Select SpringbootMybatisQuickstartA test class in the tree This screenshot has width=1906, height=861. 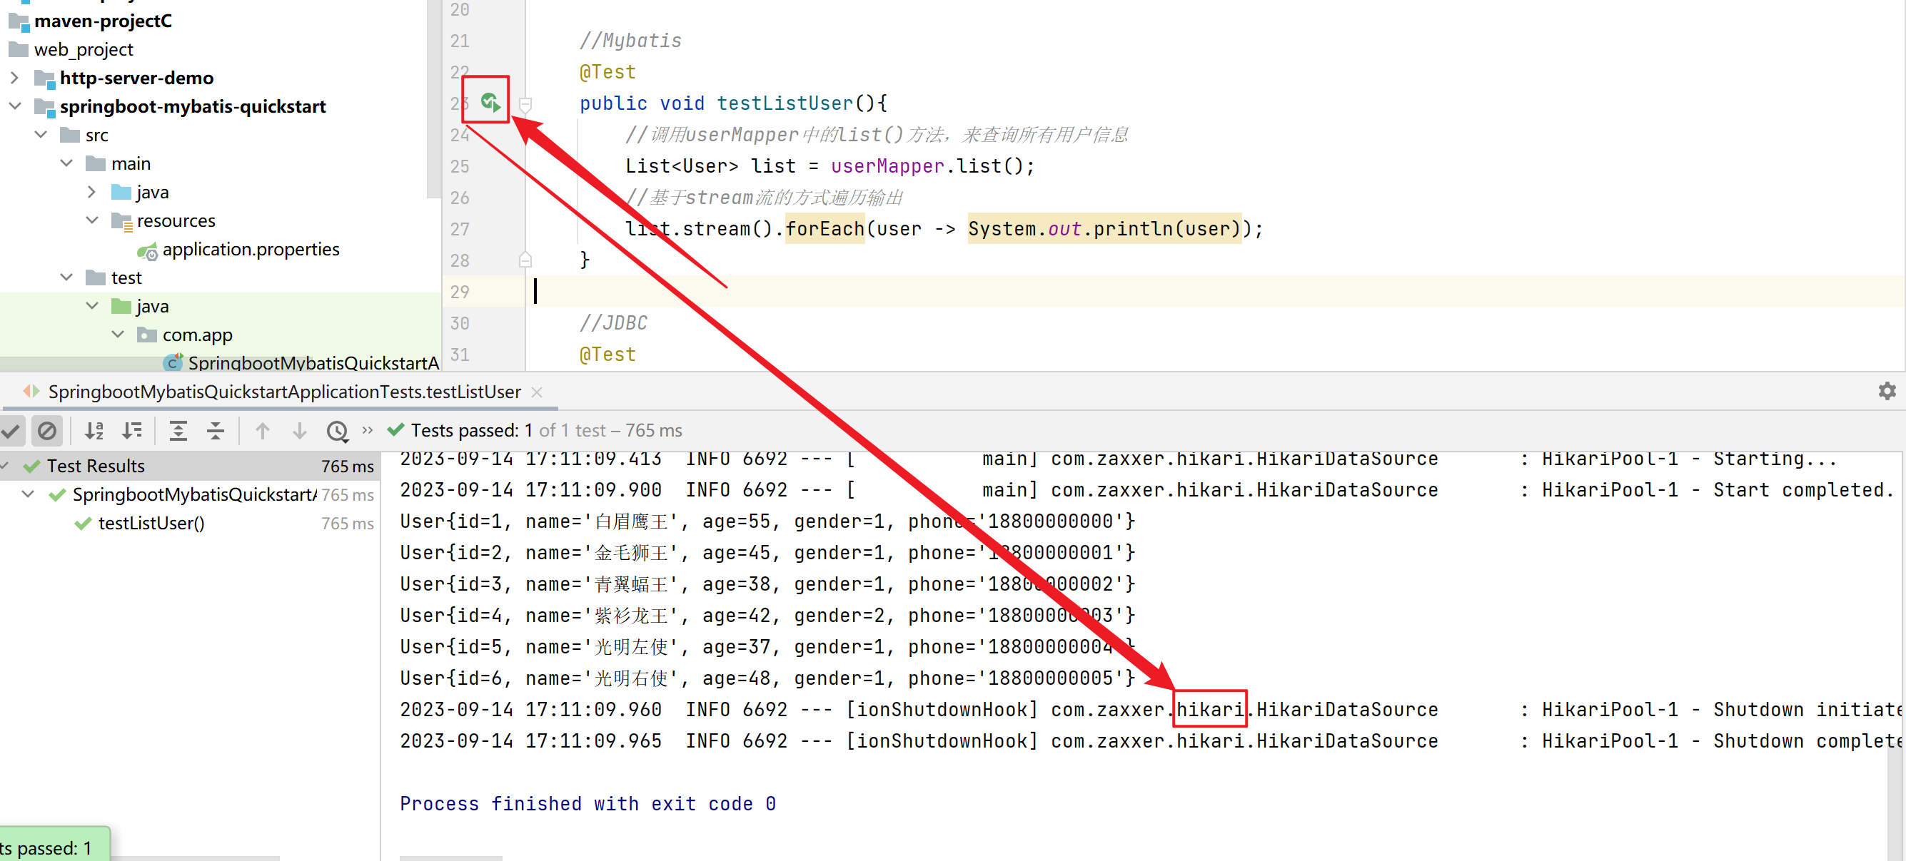coord(313,362)
